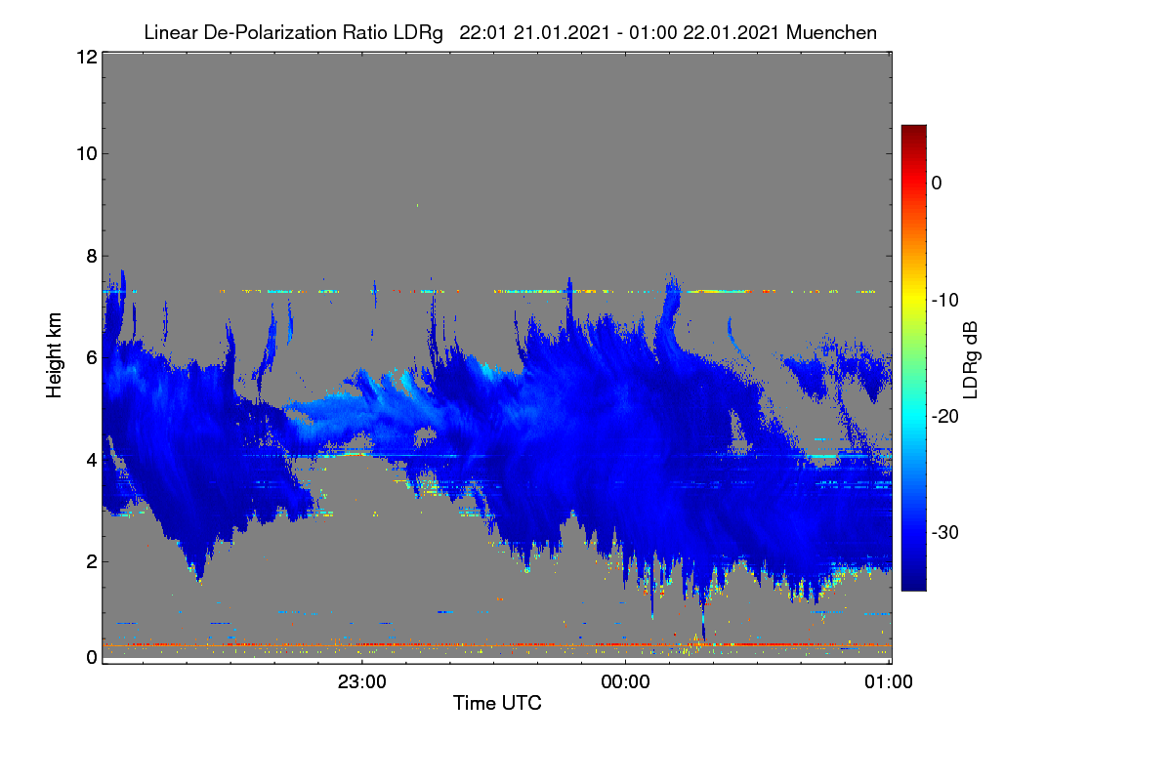Click the 'LDRg dB' colorbar label
The width and height of the screenshot is (1172, 781).
pos(970,358)
